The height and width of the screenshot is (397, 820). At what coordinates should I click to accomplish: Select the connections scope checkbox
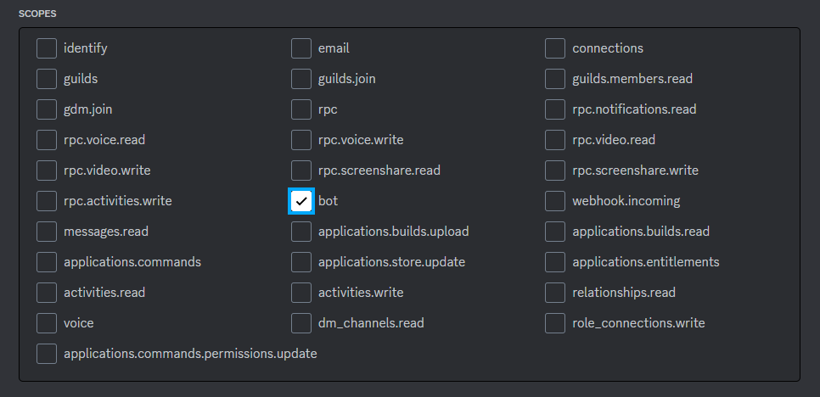click(x=555, y=48)
